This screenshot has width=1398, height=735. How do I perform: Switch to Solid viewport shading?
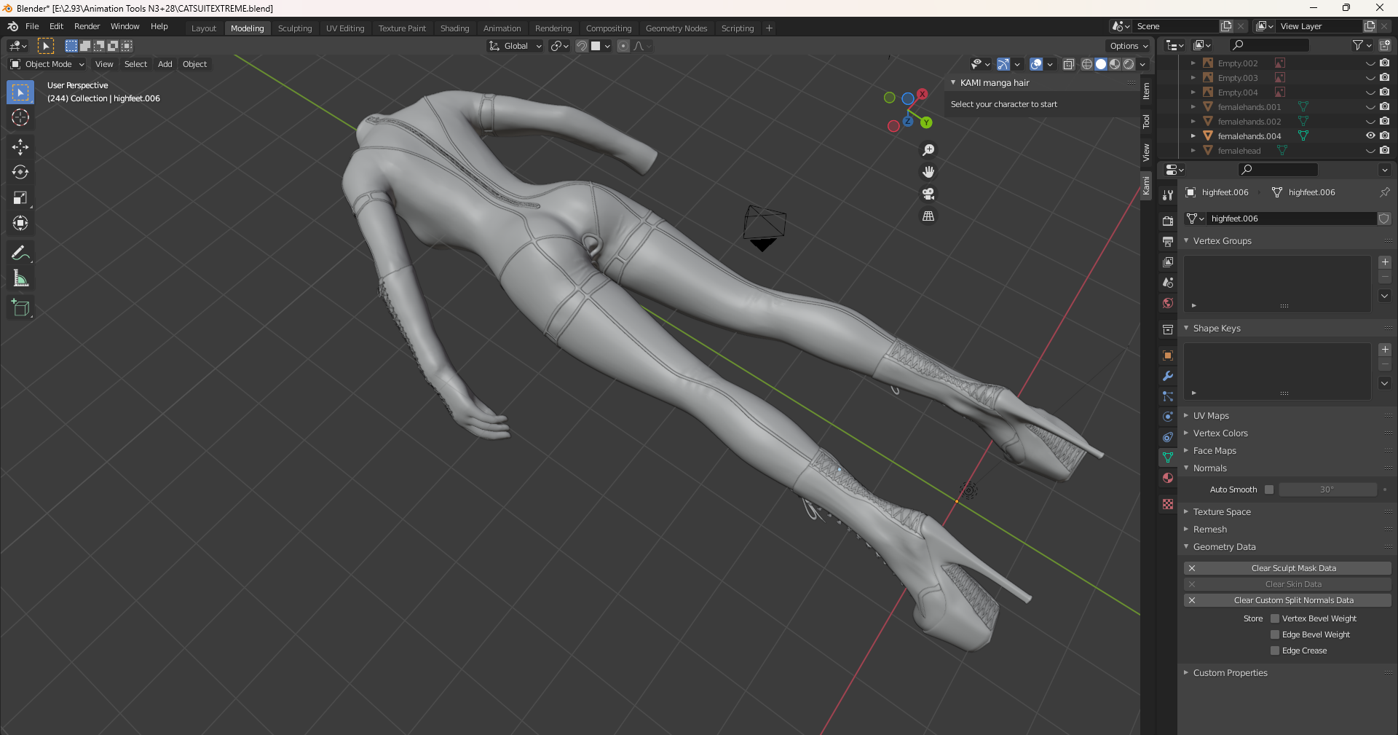pos(1101,64)
